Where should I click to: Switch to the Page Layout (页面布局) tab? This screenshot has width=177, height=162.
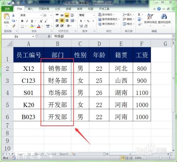point(44,9)
